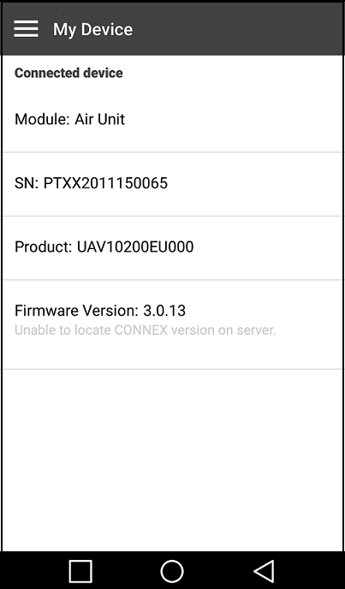Click empty area below the Firmware row
The width and height of the screenshot is (345, 589).
coord(173,461)
